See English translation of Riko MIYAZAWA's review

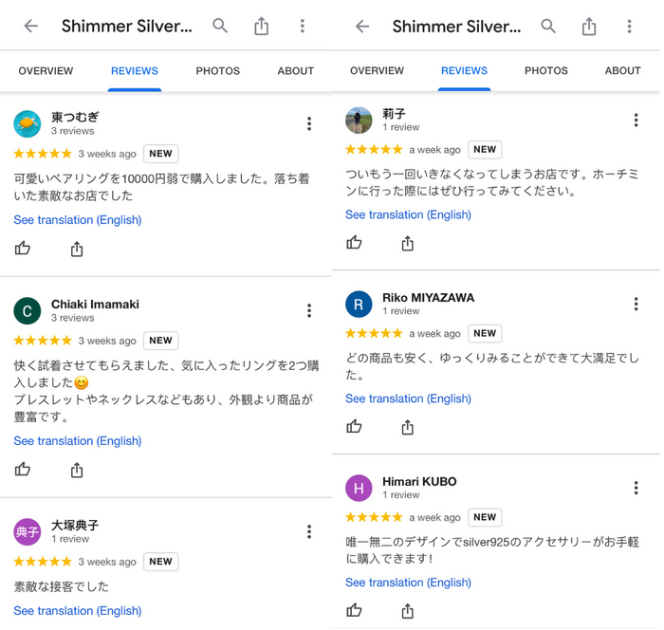click(x=408, y=398)
